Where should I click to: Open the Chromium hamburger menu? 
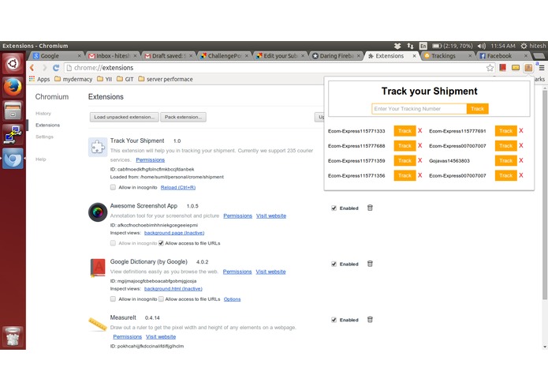[x=542, y=68]
